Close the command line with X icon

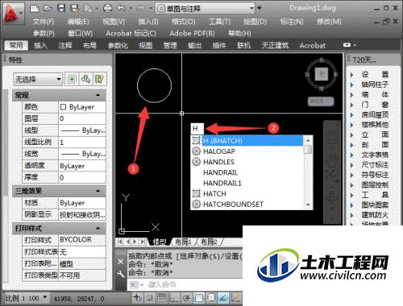pyautogui.click(x=121, y=262)
